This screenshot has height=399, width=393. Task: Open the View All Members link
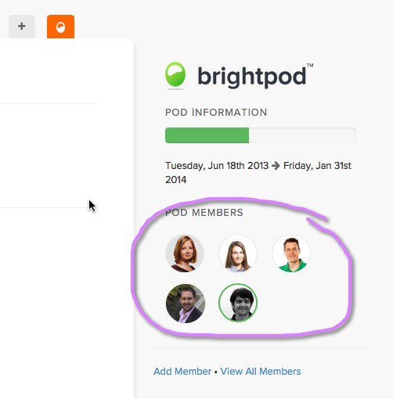[x=261, y=372]
